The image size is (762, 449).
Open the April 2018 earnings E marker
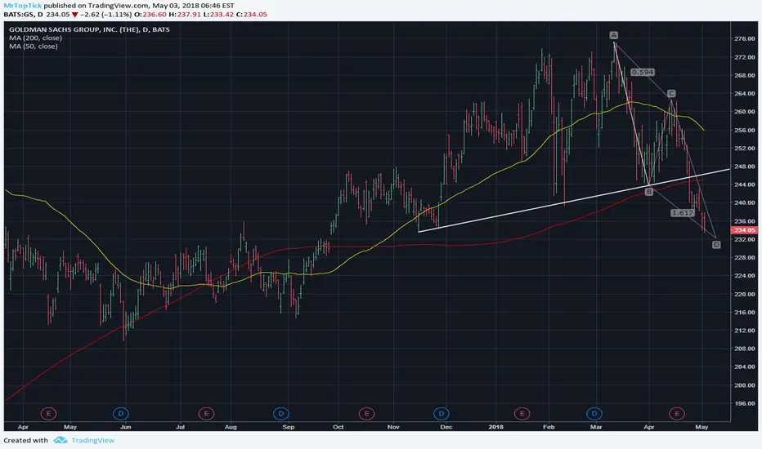pyautogui.click(x=676, y=414)
